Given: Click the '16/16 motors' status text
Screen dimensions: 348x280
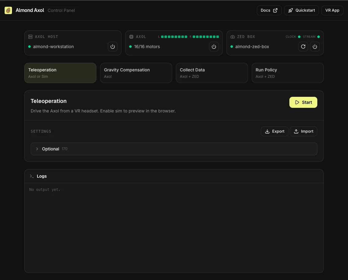Looking at the screenshot, I should [x=147, y=47].
